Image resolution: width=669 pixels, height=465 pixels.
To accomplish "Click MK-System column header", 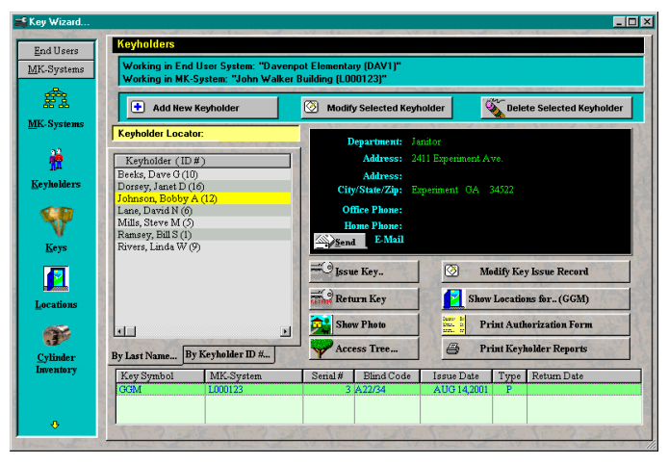I will click(x=254, y=375).
